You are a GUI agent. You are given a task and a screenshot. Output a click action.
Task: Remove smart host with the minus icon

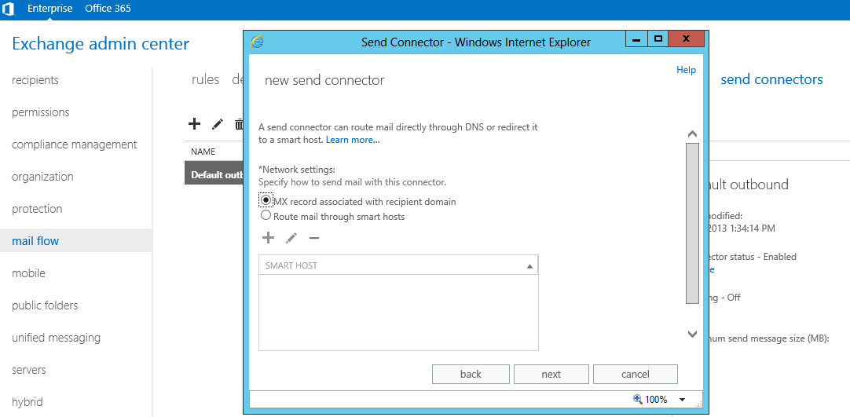pyautogui.click(x=314, y=238)
